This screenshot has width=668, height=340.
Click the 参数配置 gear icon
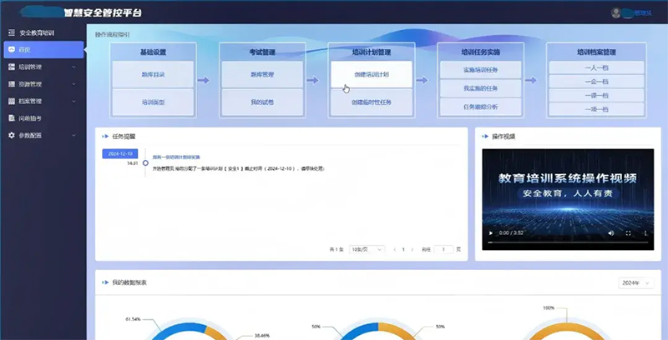[x=12, y=135]
